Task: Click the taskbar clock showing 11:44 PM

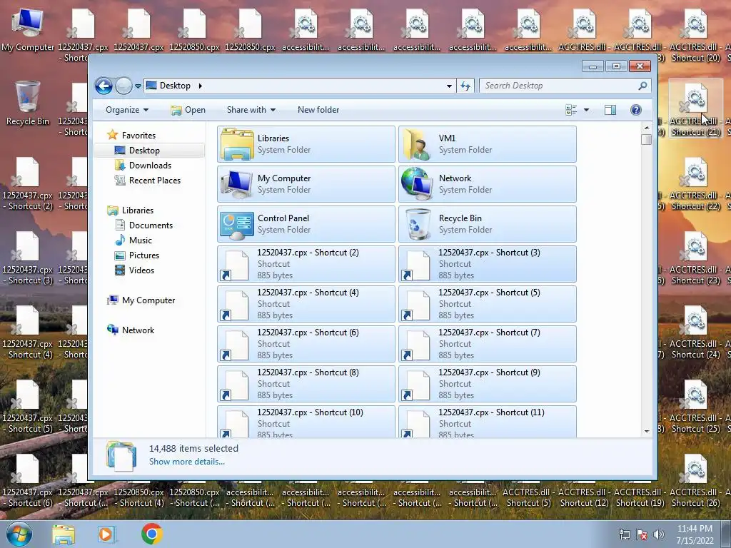Action: [695, 534]
